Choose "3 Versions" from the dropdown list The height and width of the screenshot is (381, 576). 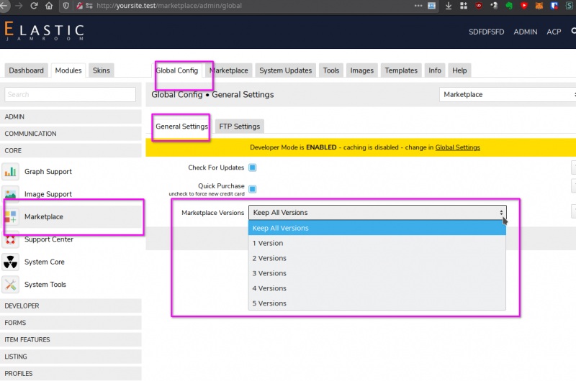tap(270, 273)
